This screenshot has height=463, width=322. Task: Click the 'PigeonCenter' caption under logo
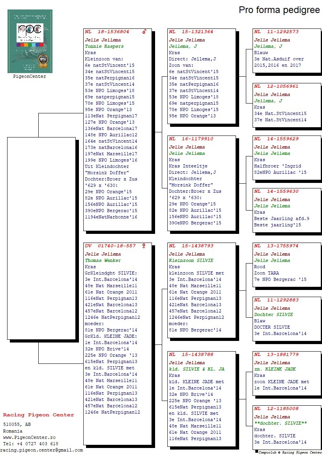(x=30, y=77)
